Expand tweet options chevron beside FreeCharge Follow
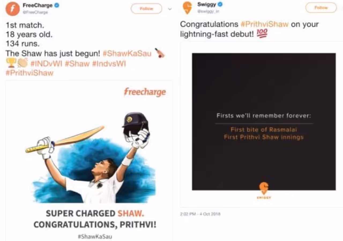 click(170, 9)
